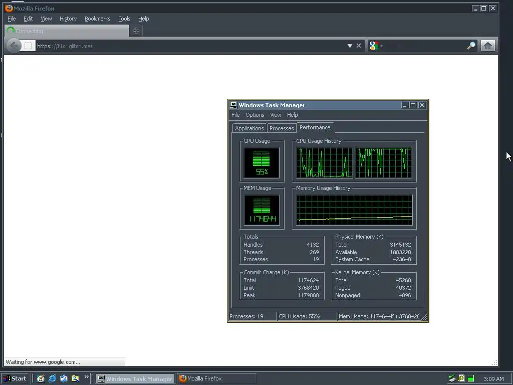Click the Task Manager resize grip corner
513x385 pixels.
click(424, 317)
